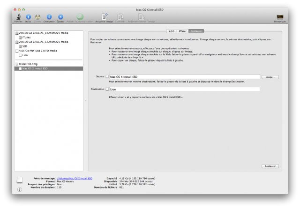Click the Éjecter eject icon
Viewport: 300px width, 211px height.
point(60,17)
